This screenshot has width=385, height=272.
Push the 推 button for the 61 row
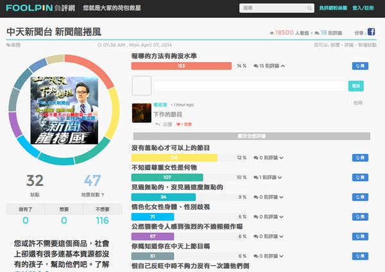coord(360,256)
